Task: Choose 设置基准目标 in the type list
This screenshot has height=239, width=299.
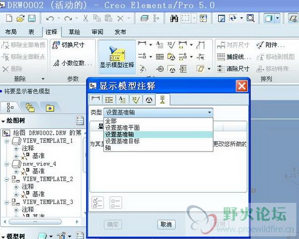Action: [x=158, y=141]
